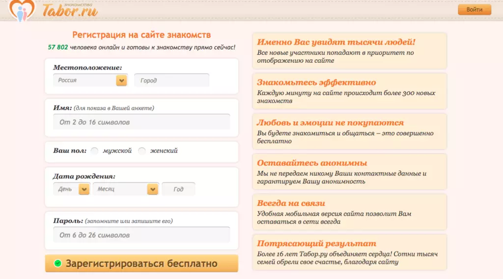
Task: Select the женский gender radio button
Action: click(x=142, y=151)
